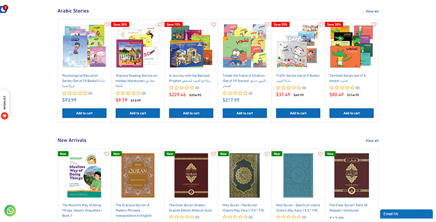Open the Wishlist side tab heart
Viewport: 436px width, 222px height.
5,116
